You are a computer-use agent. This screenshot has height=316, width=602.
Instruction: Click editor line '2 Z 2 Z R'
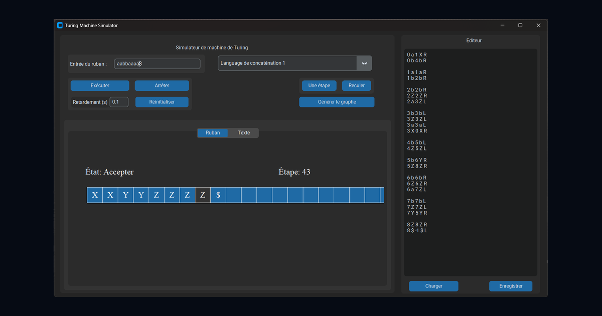click(x=417, y=96)
